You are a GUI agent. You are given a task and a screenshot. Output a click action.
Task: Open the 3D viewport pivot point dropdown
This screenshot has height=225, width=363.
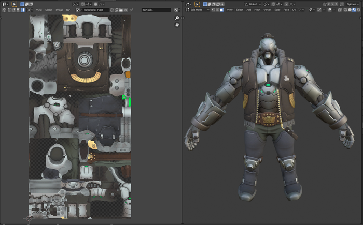266,4
